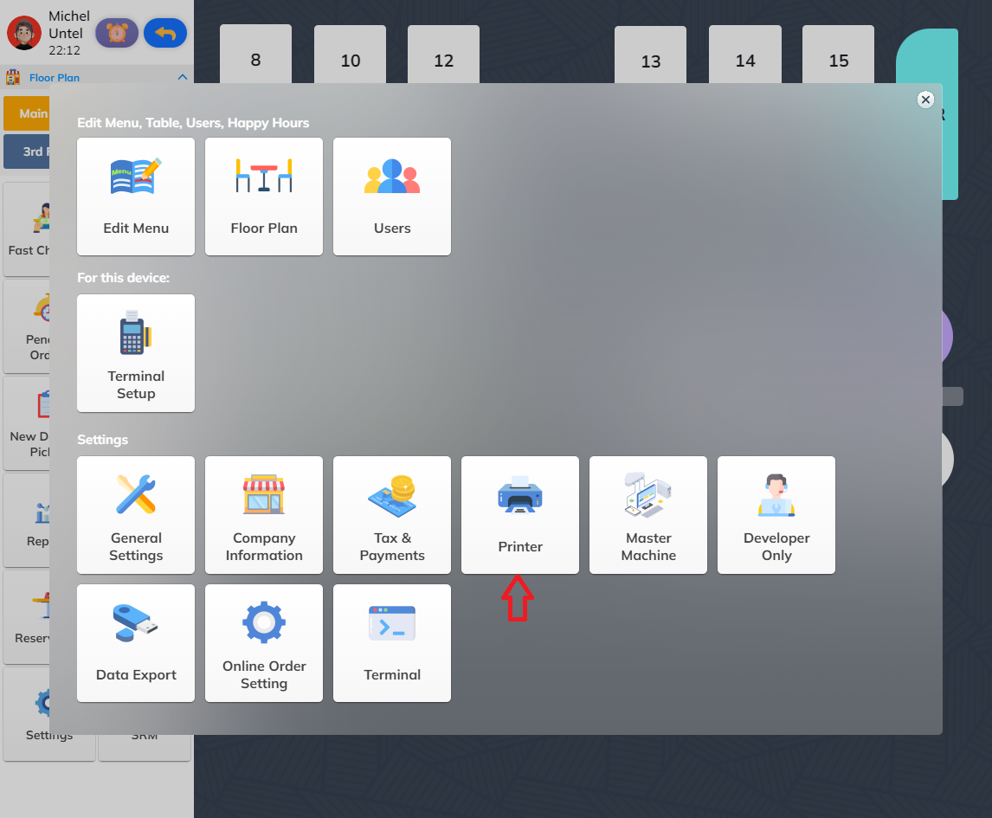Open Tax & Payments settings

point(392,515)
